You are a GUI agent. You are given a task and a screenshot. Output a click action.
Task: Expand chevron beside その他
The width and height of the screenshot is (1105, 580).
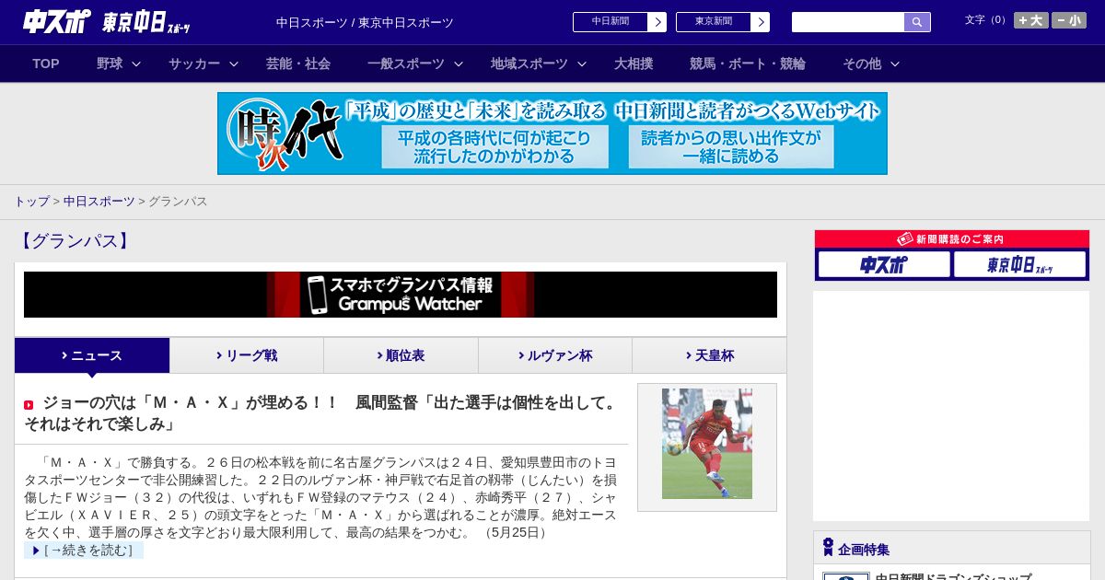coord(895,64)
